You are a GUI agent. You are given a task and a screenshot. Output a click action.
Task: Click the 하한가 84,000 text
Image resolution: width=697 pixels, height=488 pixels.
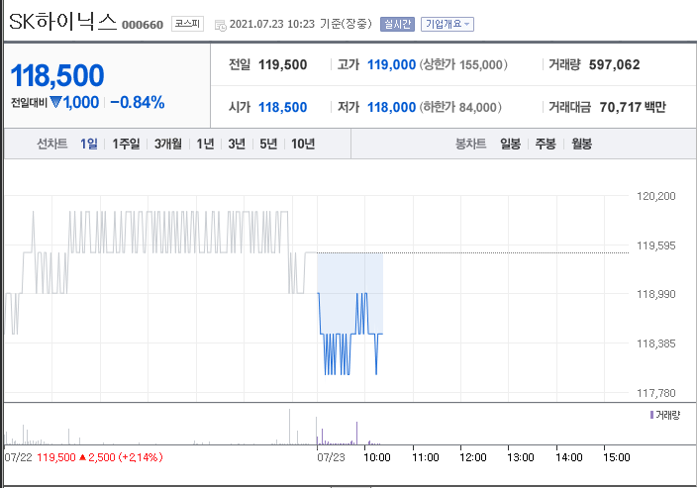(x=460, y=107)
